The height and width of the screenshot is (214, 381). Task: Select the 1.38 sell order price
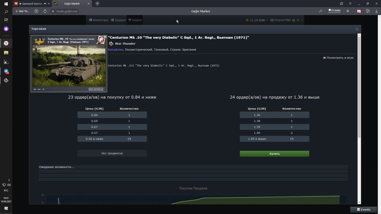pyautogui.click(x=257, y=121)
